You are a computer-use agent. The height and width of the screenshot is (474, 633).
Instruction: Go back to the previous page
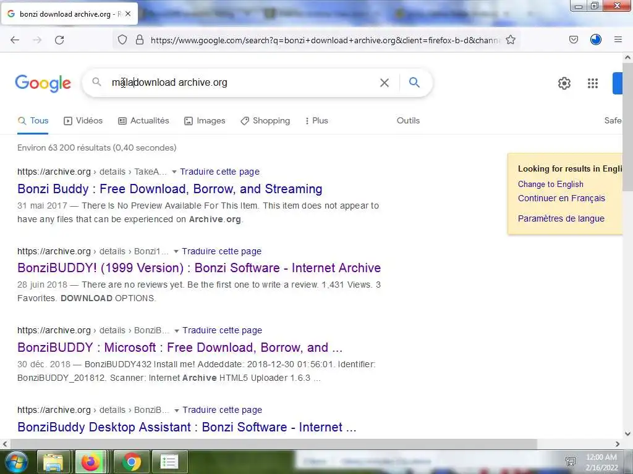coord(15,40)
